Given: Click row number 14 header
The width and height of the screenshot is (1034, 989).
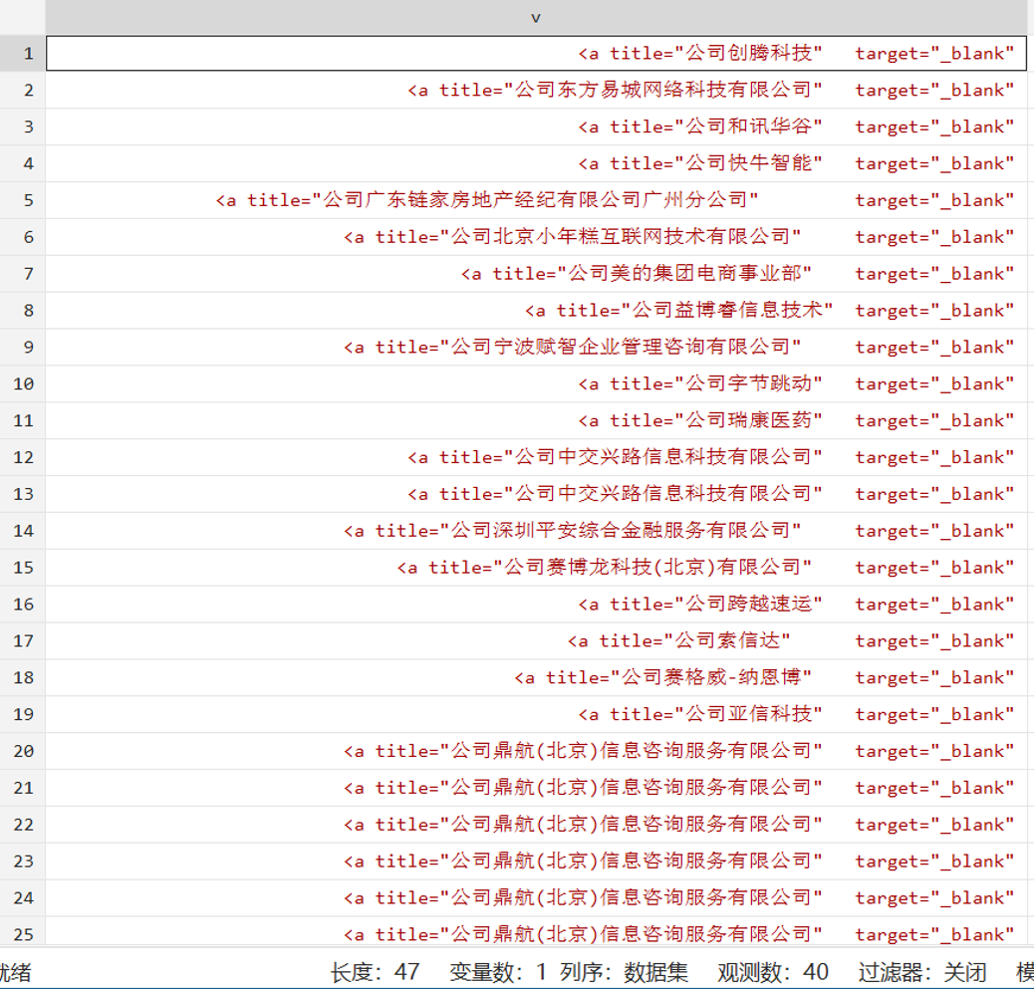Looking at the screenshot, I should [x=23, y=531].
